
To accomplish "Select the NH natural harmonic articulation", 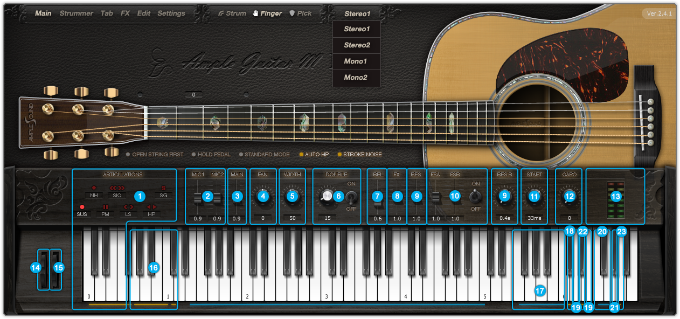I will (95, 192).
